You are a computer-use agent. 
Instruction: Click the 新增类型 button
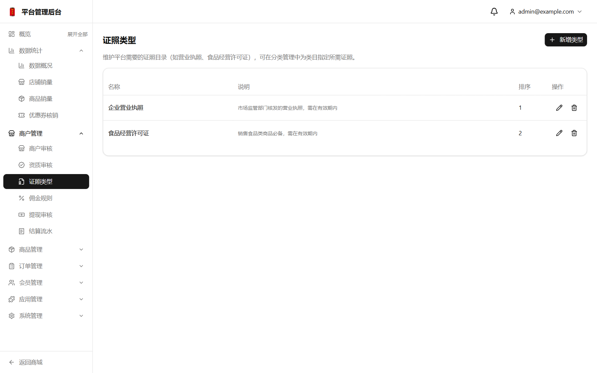click(566, 40)
